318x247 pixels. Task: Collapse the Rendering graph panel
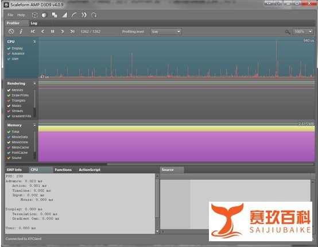pos(34,83)
